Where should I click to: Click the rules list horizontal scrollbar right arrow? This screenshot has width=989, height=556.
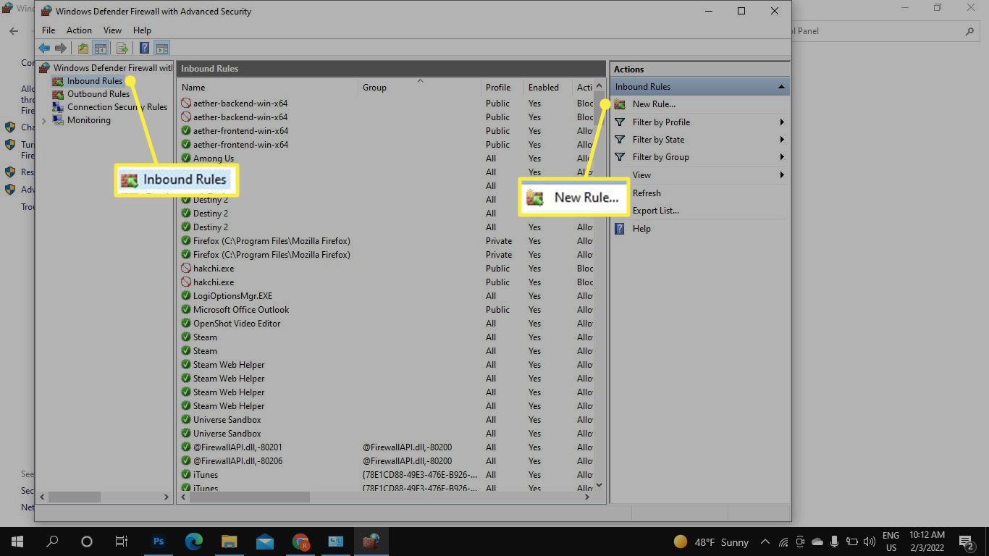[x=587, y=497]
